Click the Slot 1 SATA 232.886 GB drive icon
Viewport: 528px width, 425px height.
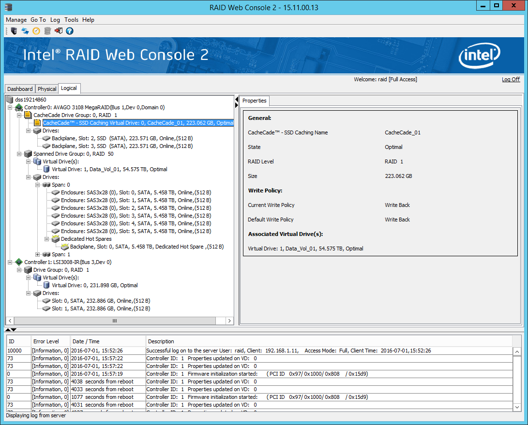click(46, 308)
